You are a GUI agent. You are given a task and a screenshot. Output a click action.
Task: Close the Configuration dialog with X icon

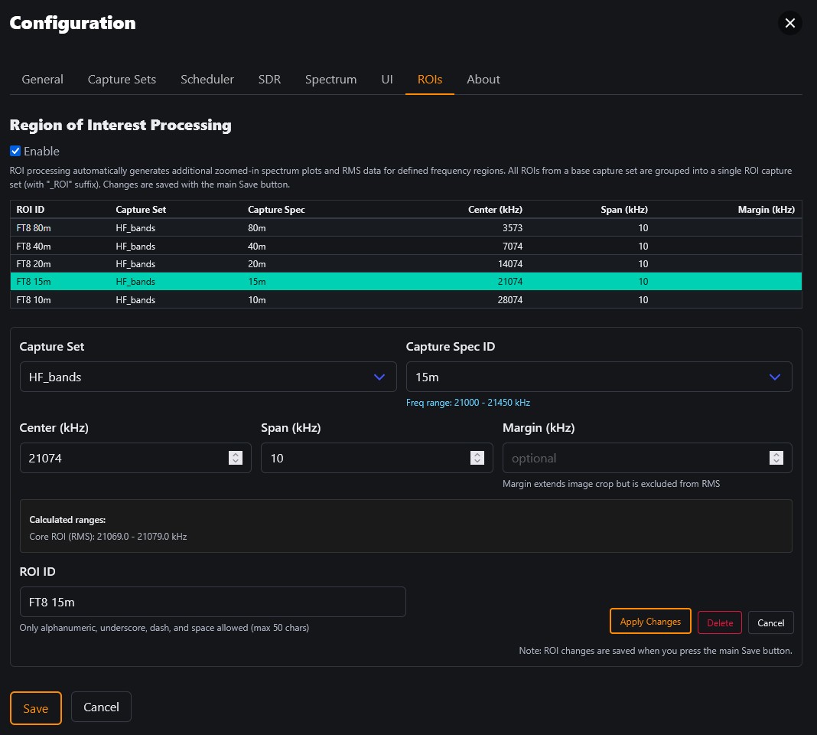pos(790,23)
